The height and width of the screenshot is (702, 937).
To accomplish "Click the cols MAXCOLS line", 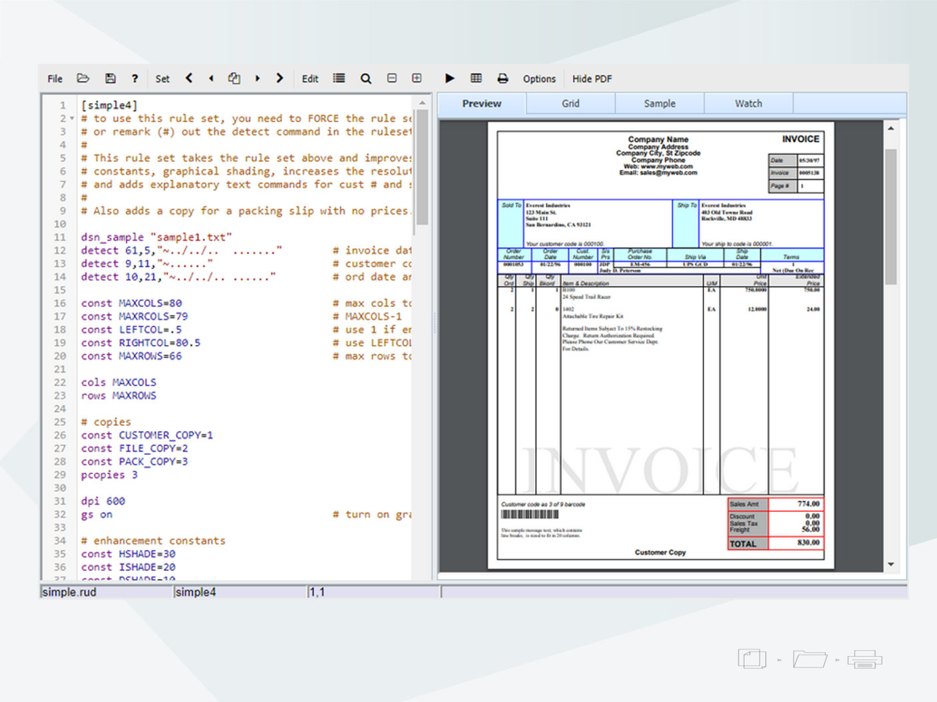I will click(118, 382).
